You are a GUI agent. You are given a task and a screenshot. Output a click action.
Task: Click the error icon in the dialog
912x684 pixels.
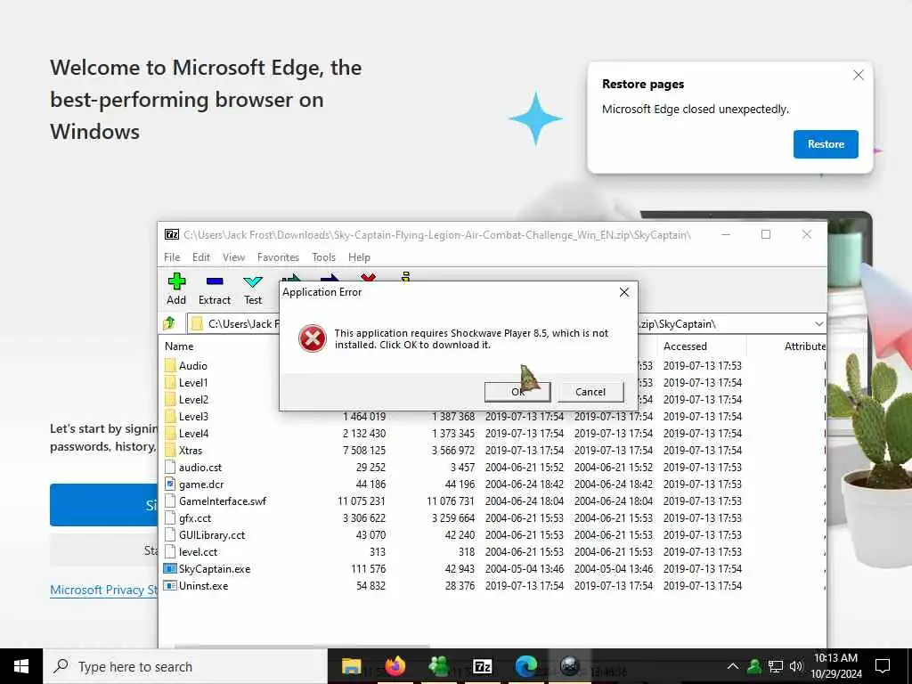pos(313,338)
